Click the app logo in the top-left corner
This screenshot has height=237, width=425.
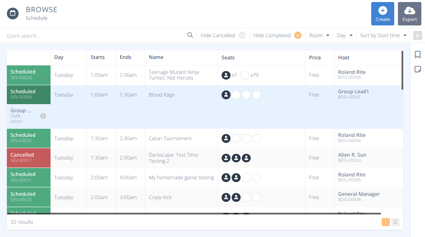(x=12, y=13)
